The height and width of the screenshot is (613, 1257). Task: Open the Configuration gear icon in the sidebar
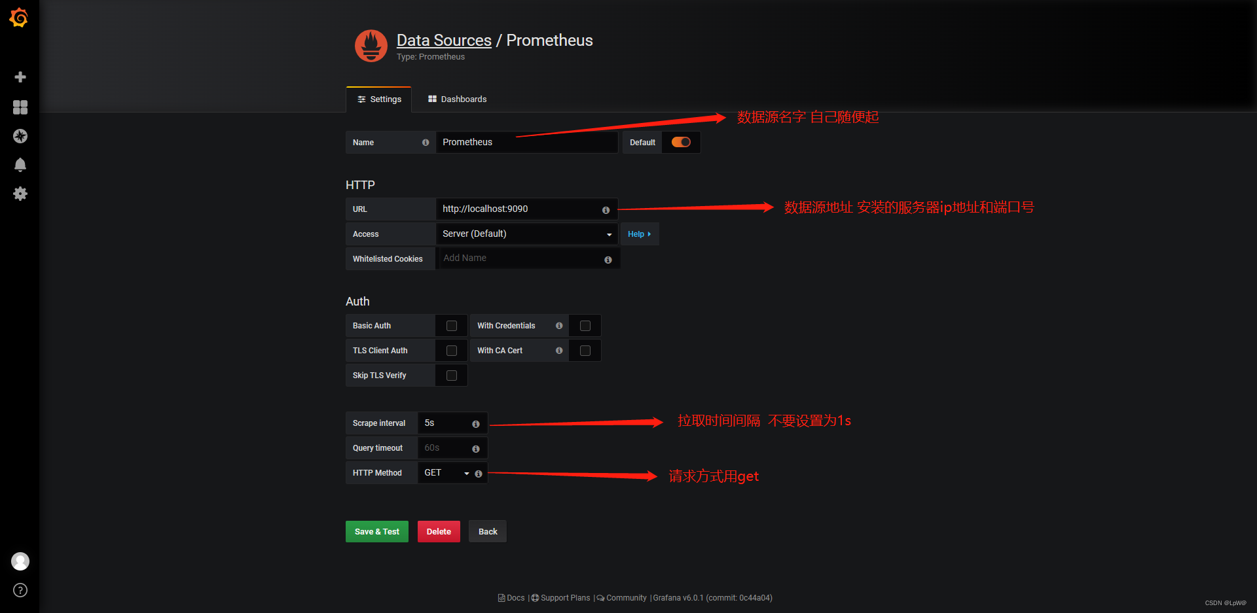tap(20, 194)
